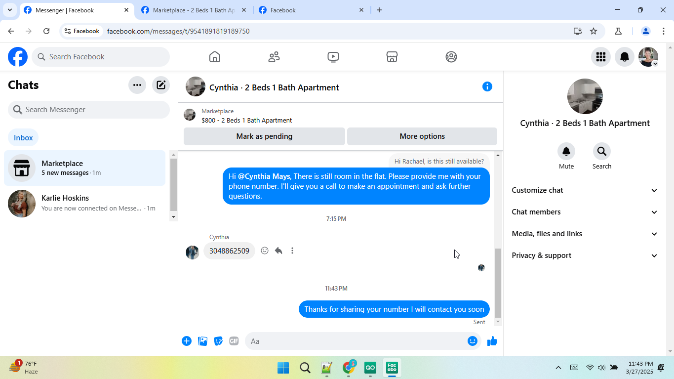Open the large listing photo in info panel
Image resolution: width=674 pixels, height=379 pixels.
pos(585,96)
